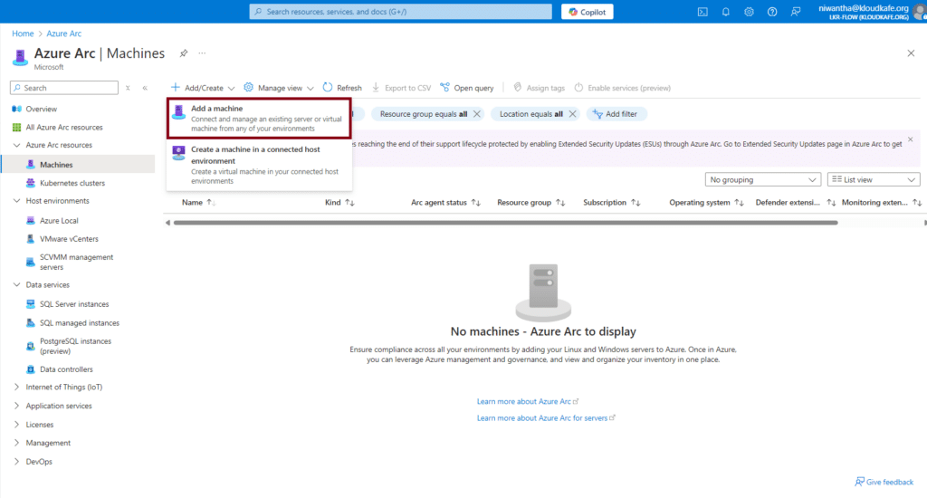Open portal settings gear icon
This screenshot has height=498, width=927.
(x=750, y=12)
